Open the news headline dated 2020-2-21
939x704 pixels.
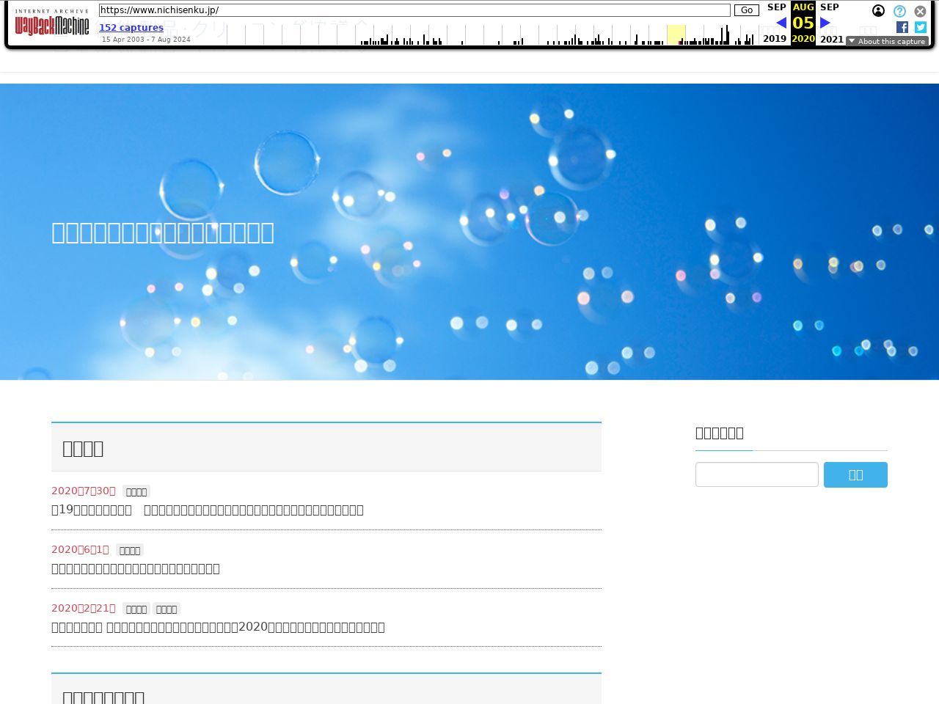[218, 627]
